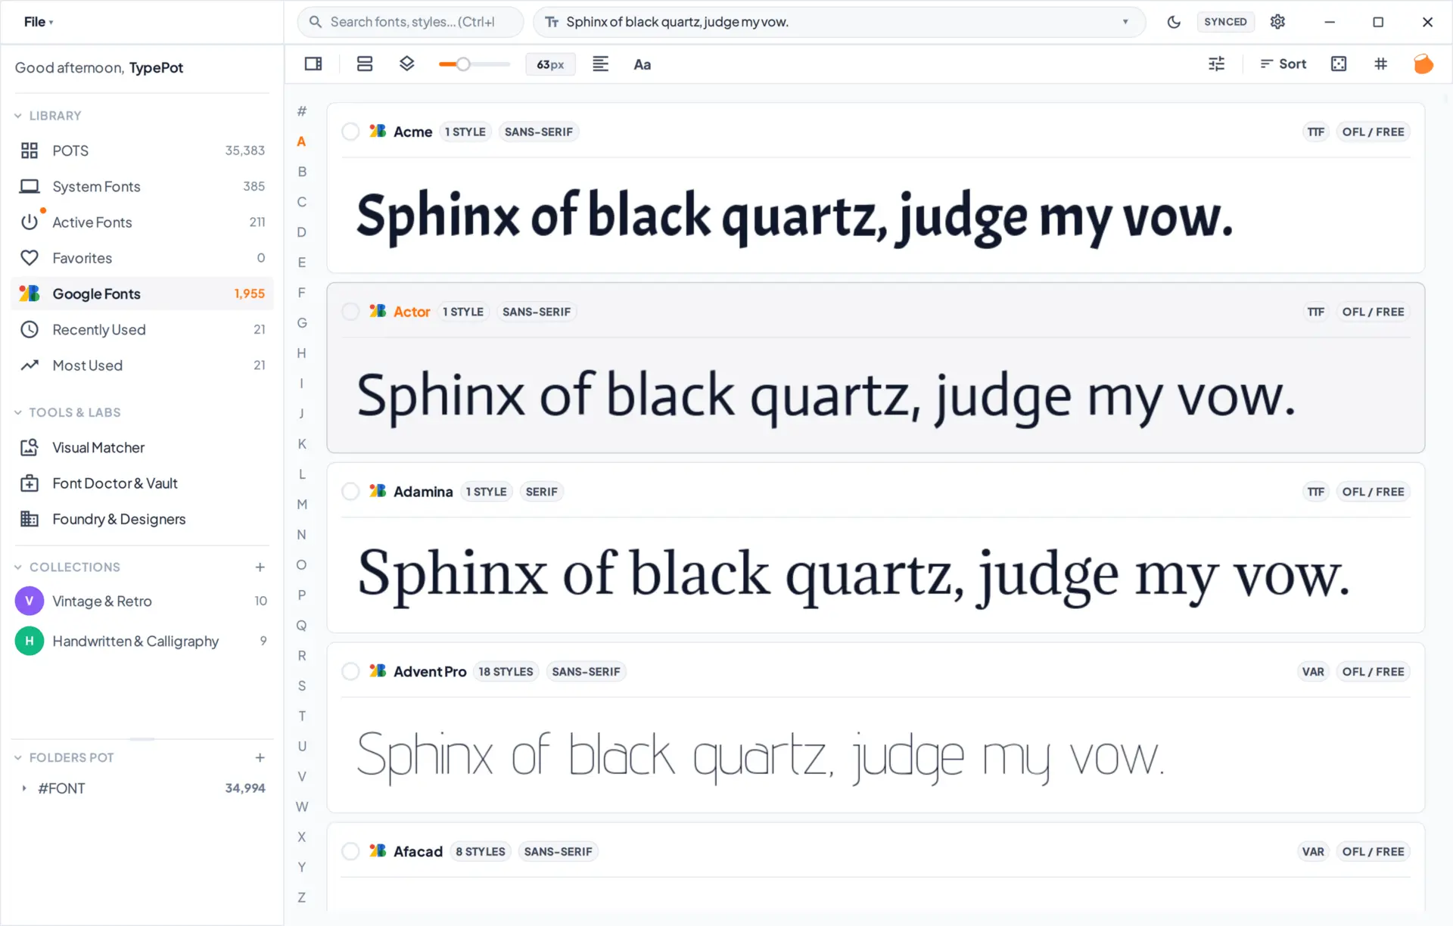Click the orange pot icon

(x=1423, y=64)
